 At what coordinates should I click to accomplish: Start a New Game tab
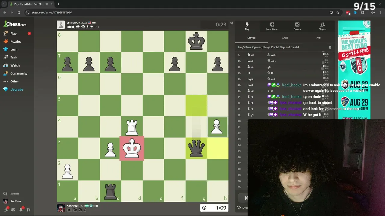pos(272,26)
